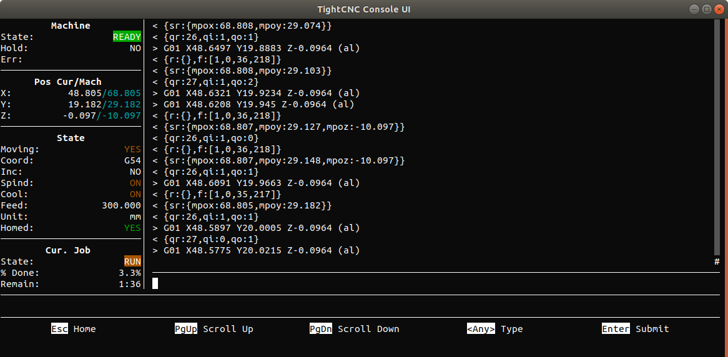
Task: Click log line {r:{},f:[1,0,35,217]}
Action: 217,194
